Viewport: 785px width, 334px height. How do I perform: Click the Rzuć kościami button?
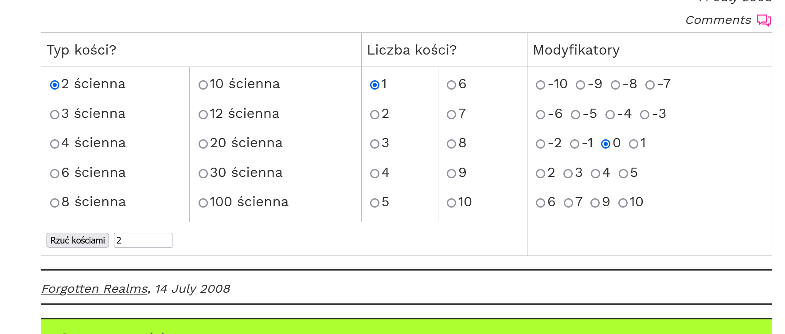click(x=78, y=240)
